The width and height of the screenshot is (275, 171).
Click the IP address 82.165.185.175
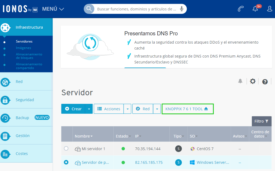tap(149, 162)
